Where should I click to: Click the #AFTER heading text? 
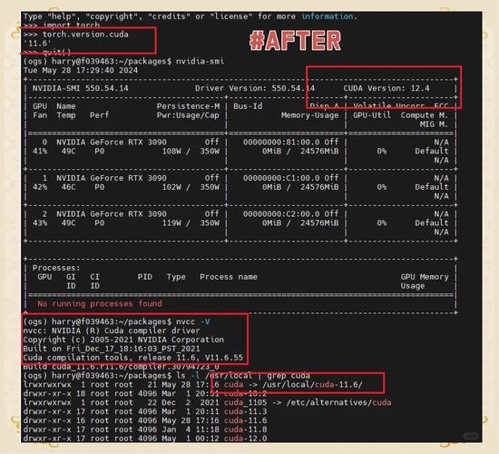click(295, 41)
